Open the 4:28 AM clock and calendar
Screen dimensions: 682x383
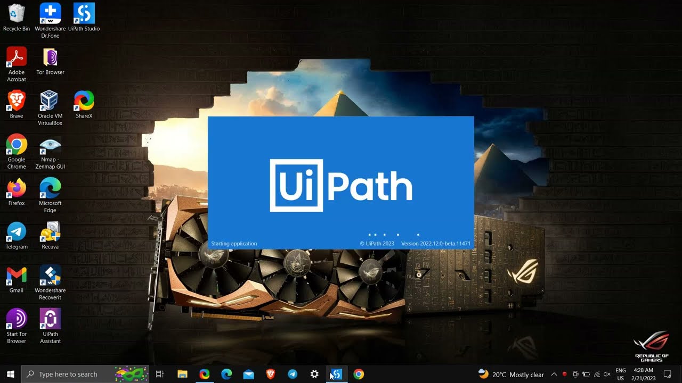click(643, 374)
